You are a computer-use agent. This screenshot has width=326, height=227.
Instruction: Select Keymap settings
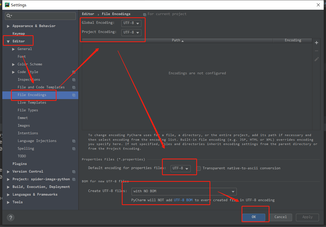(x=19, y=33)
